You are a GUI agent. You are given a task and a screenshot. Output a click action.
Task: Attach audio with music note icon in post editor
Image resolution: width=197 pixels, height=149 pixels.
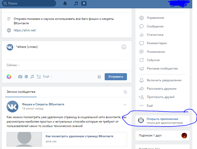(x=32, y=77)
